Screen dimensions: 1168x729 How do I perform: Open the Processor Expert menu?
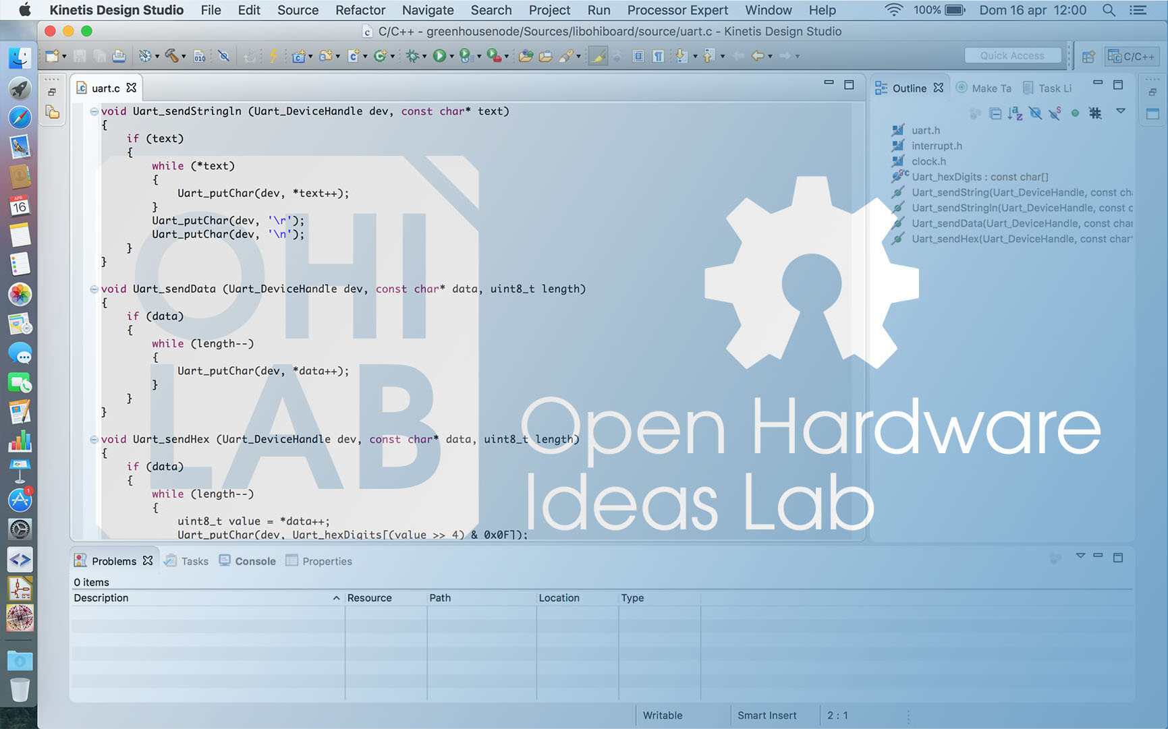[677, 10]
